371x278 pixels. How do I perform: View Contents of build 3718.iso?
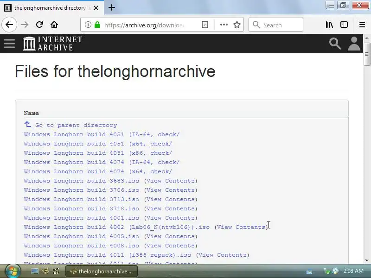171,208
